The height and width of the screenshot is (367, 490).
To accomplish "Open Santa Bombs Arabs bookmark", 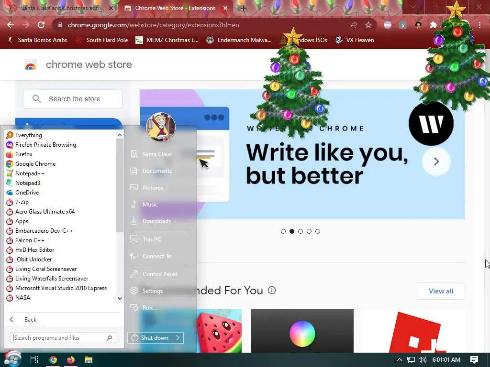I will point(37,40).
